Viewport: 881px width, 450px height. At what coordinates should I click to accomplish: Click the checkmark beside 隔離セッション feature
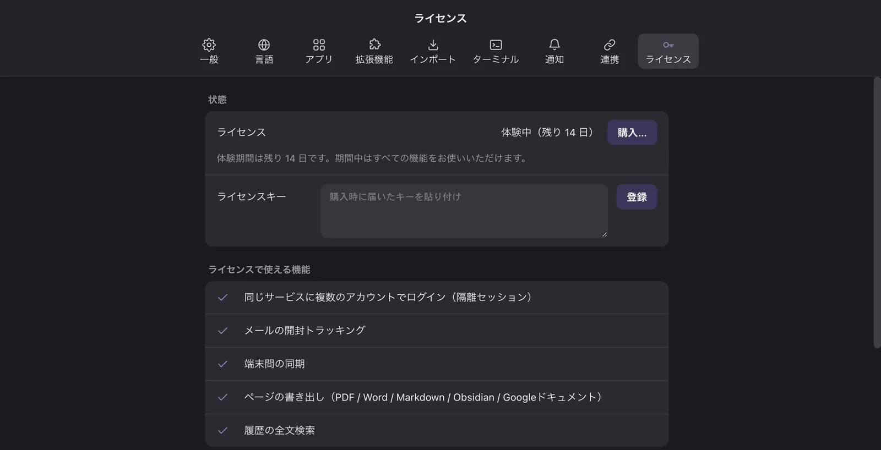click(x=222, y=297)
